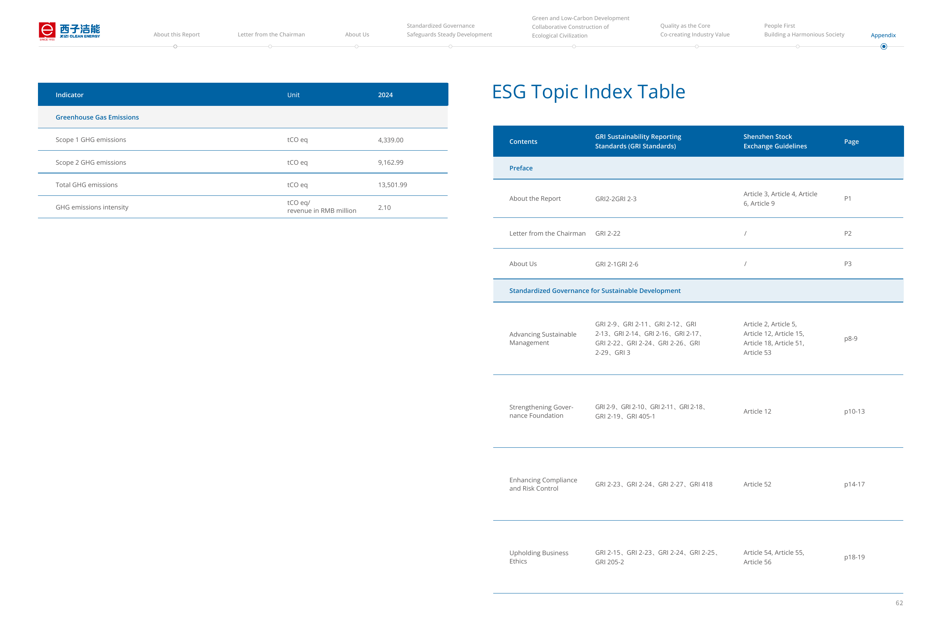Click Standardized Governance for Sustainable Development heading
The image size is (942, 639).
tap(595, 291)
